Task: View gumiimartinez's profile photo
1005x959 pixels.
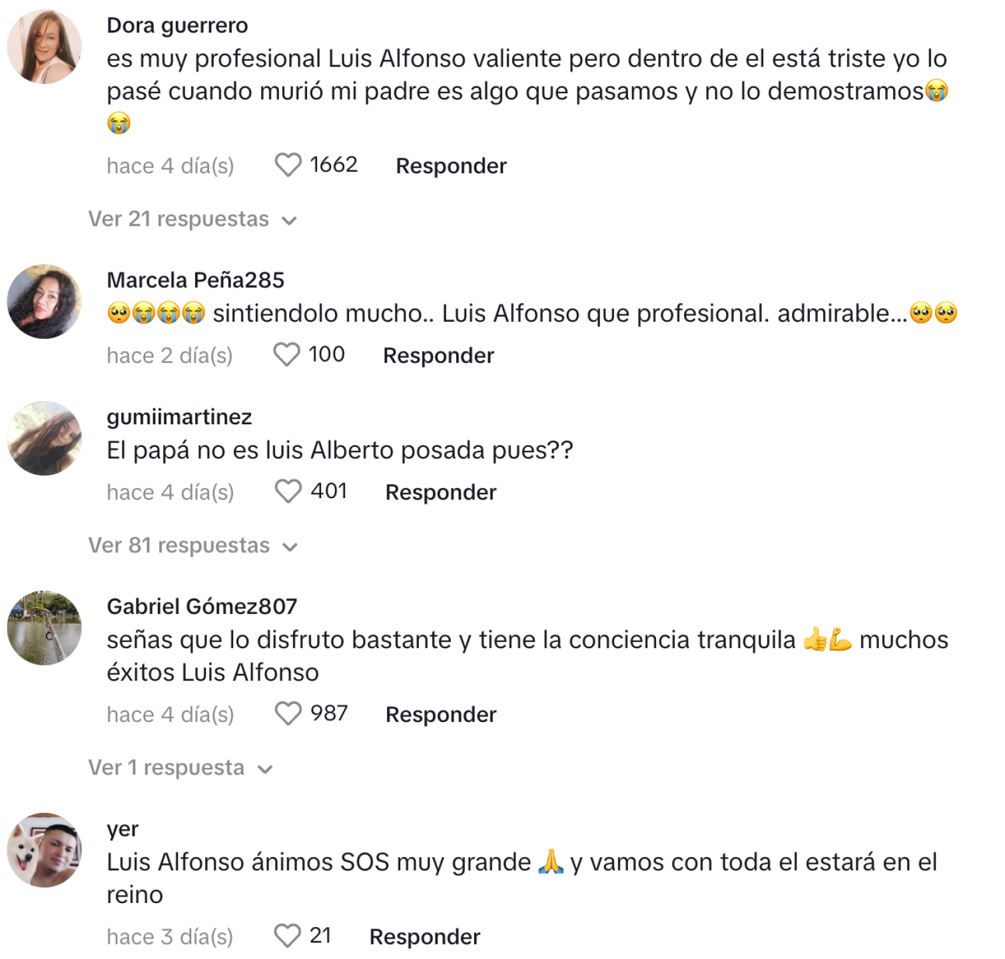Action: tap(44, 438)
